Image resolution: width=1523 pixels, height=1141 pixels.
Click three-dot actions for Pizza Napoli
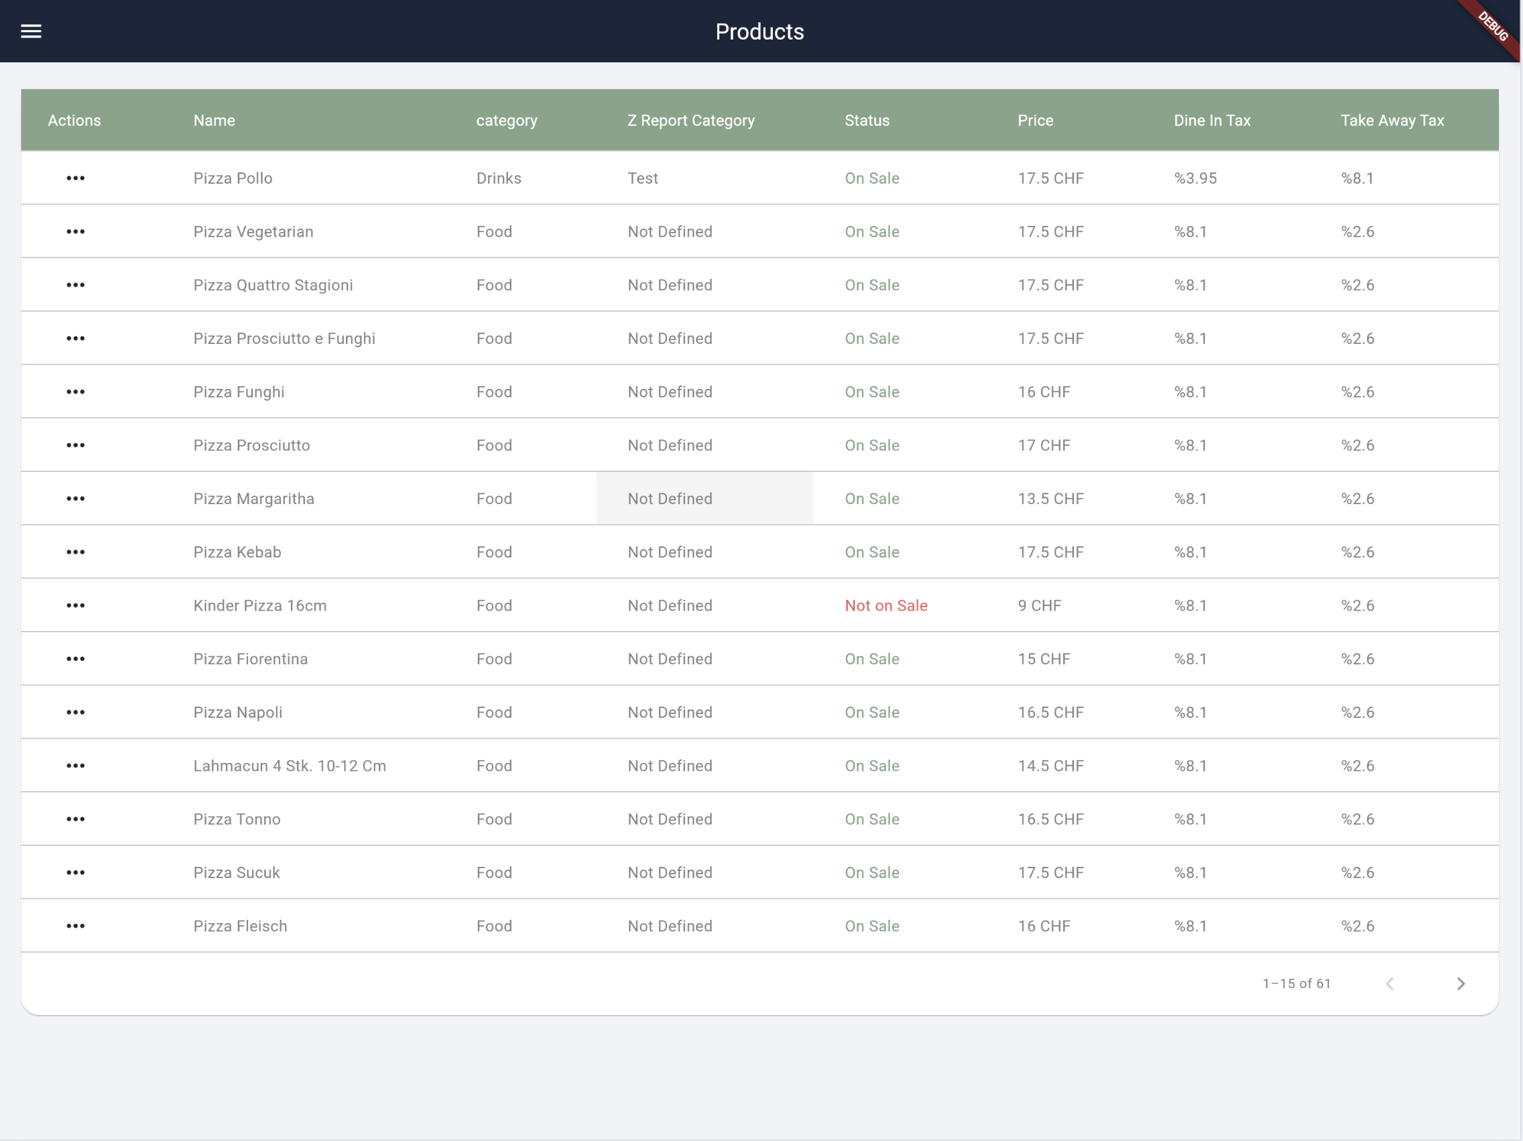[x=76, y=712]
